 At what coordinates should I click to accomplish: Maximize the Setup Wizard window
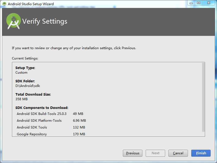(199, 3)
